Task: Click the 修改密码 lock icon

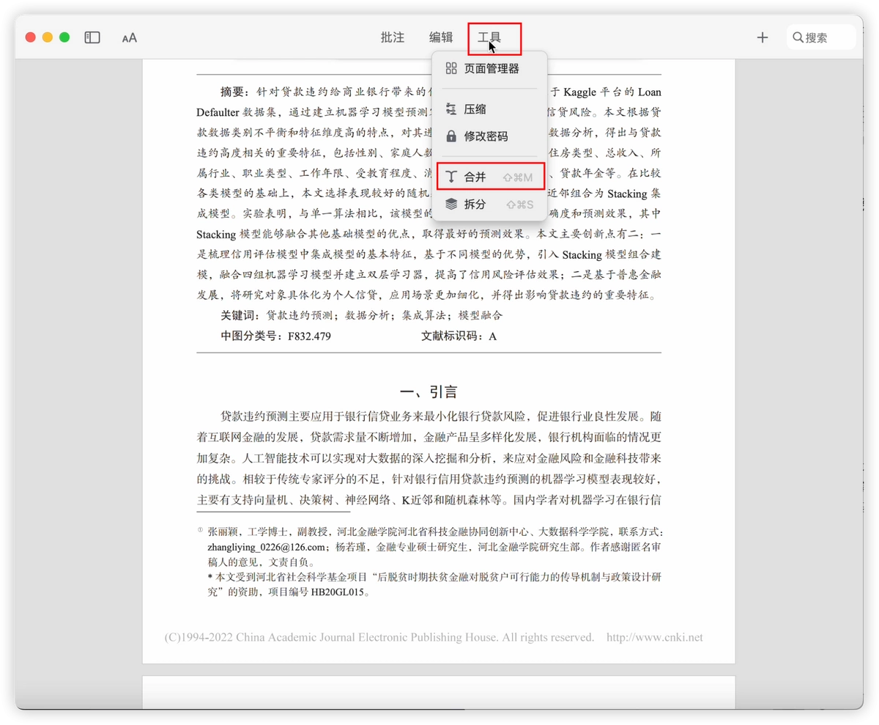Action: pyautogui.click(x=451, y=136)
